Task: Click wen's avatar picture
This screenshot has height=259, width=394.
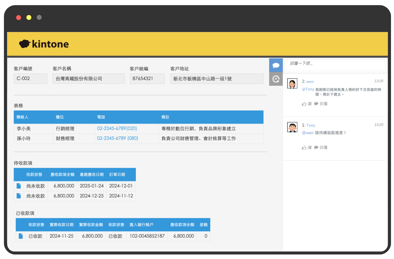Action: [292, 83]
